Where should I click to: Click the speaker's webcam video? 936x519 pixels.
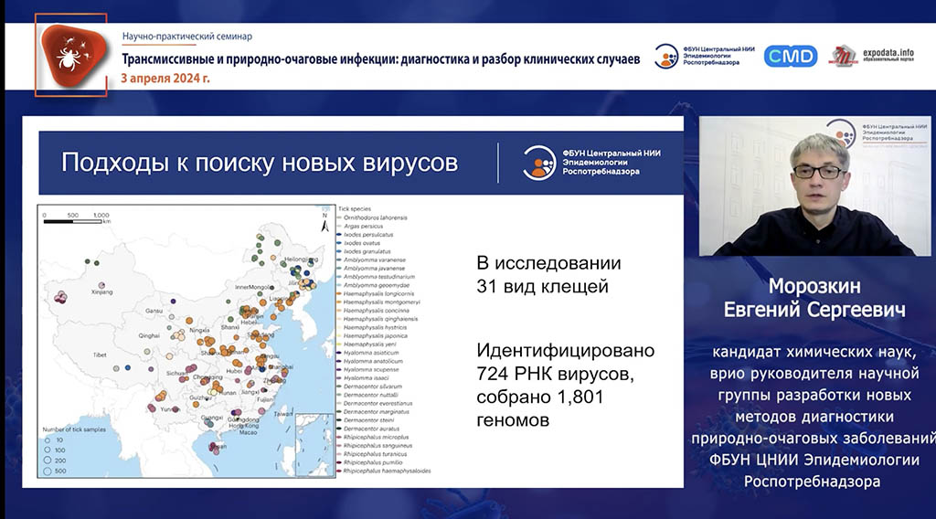pyautogui.click(x=814, y=186)
